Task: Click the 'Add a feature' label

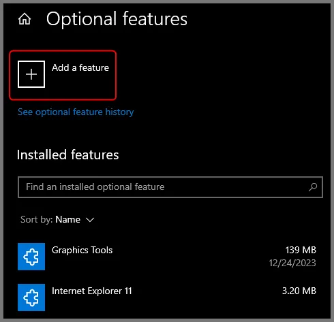Action: [x=80, y=67]
